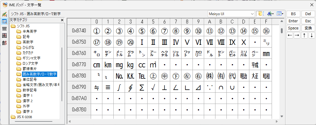Select the JIS X 0208 folder

[21, 117]
